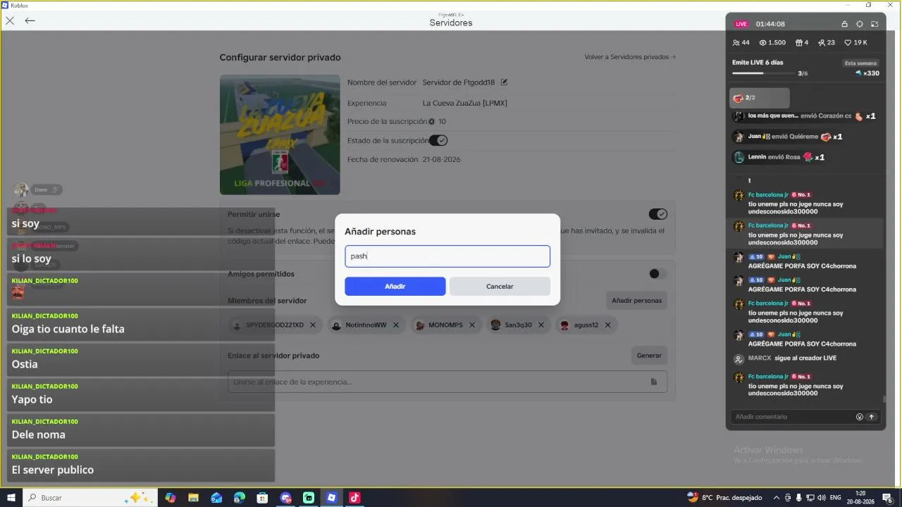
Task: Click the copy icon in private server link field
Action: pos(654,382)
